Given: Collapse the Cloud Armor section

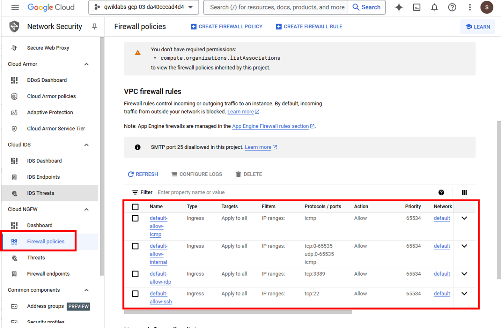Looking at the screenshot, I should point(86,64).
